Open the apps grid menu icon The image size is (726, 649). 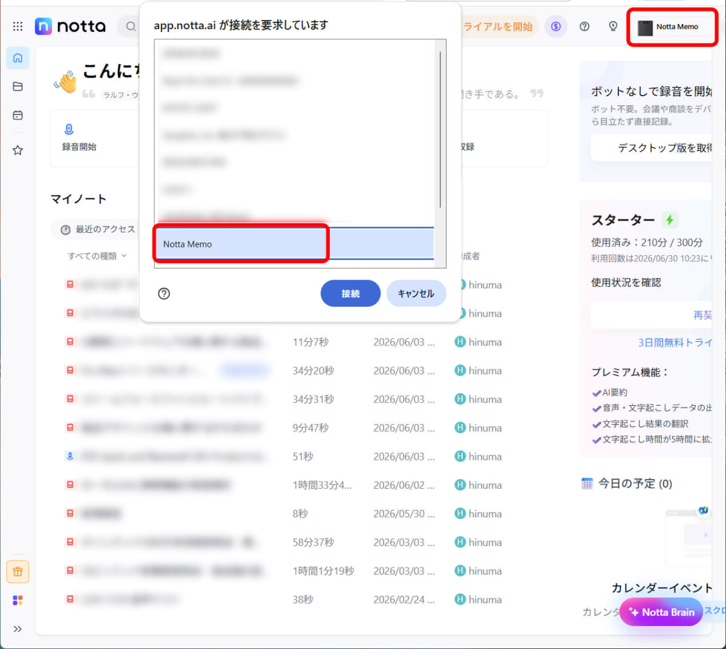coord(18,27)
